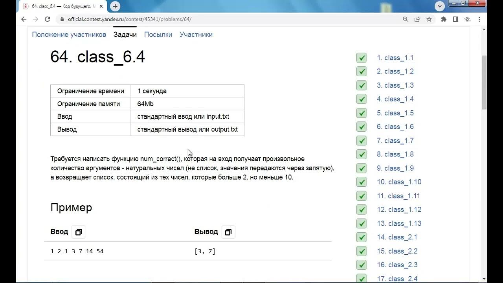Open problem 11. class_1.11
This screenshot has width=503, height=283.
398,196
